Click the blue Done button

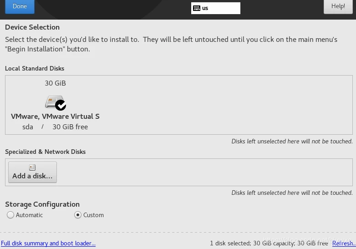pos(20,6)
